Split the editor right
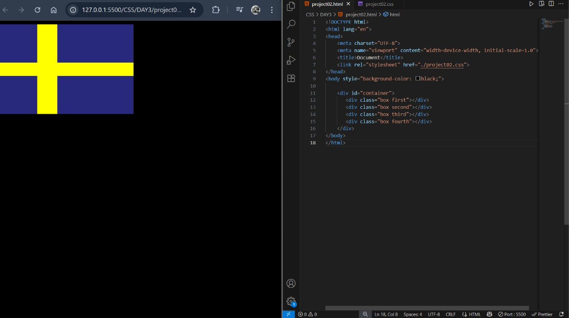This screenshot has width=569, height=318. (x=551, y=4)
